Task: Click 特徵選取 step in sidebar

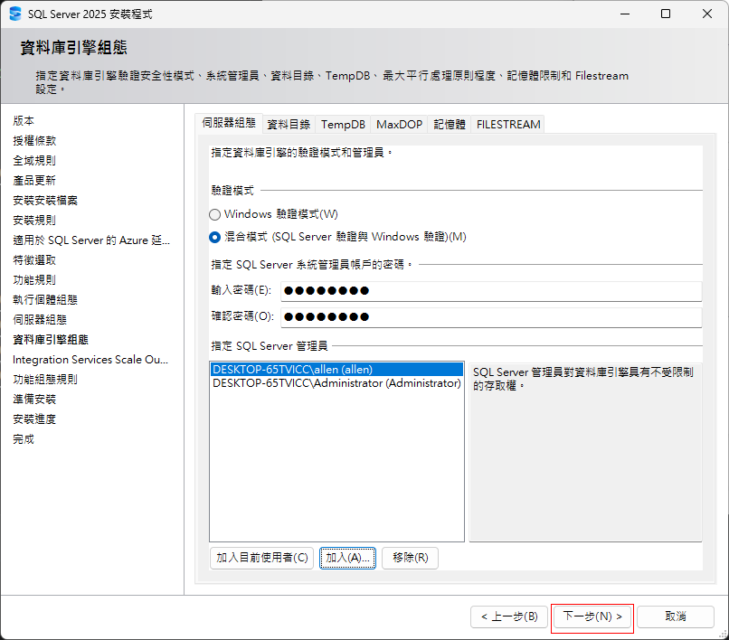Action: (x=34, y=260)
